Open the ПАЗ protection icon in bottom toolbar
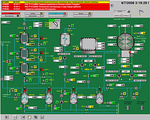The width and height of the screenshot is (150, 120). tap(15, 117)
